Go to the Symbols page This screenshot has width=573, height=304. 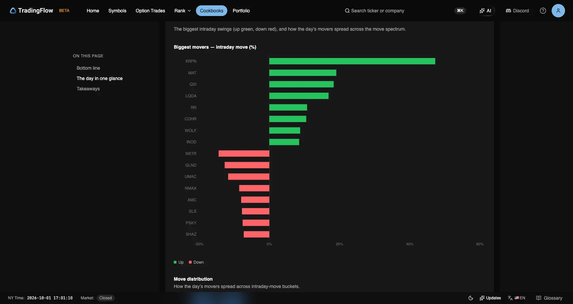(117, 11)
